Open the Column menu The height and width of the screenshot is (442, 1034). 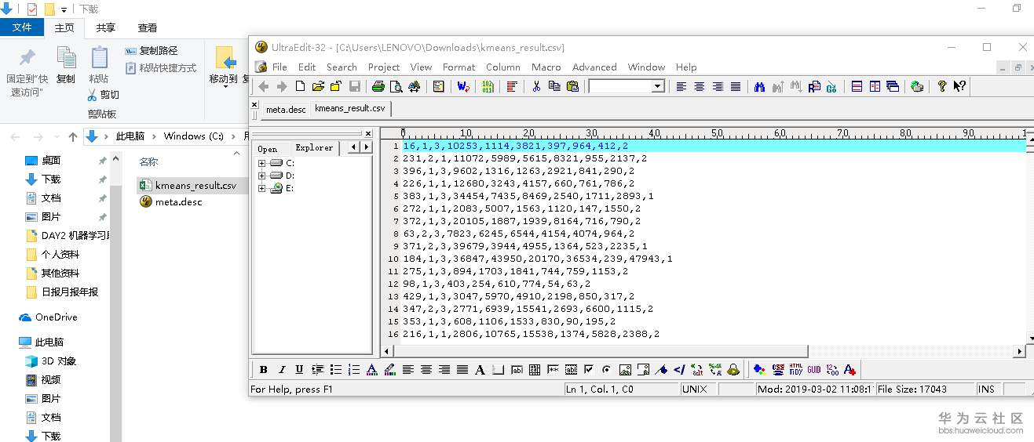pyautogui.click(x=503, y=67)
